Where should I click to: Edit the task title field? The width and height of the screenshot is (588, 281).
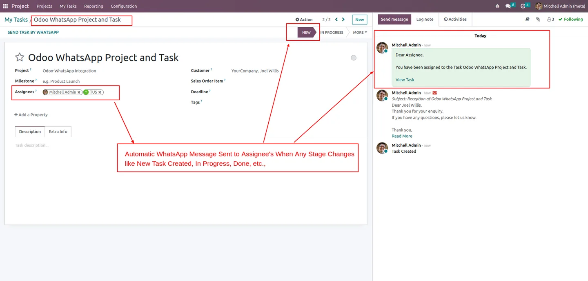coord(103,57)
